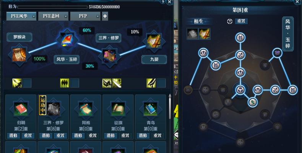Viewport: 302px width, 153px height.
Task: Open the 相生 section header
Action: pyautogui.click(x=198, y=21)
